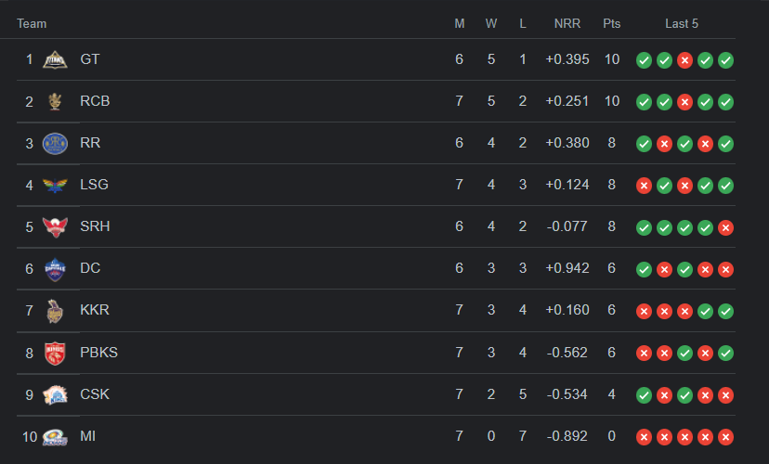
Task: Click the PBKS team logo
Action: click(x=56, y=353)
